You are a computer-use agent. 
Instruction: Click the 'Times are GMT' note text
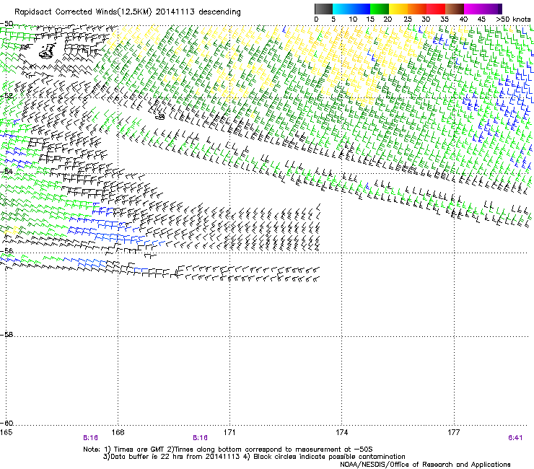point(139,450)
